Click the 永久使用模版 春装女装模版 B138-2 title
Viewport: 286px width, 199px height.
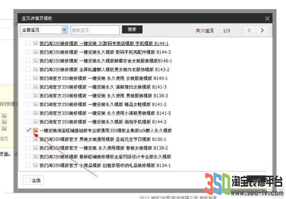point(104,148)
